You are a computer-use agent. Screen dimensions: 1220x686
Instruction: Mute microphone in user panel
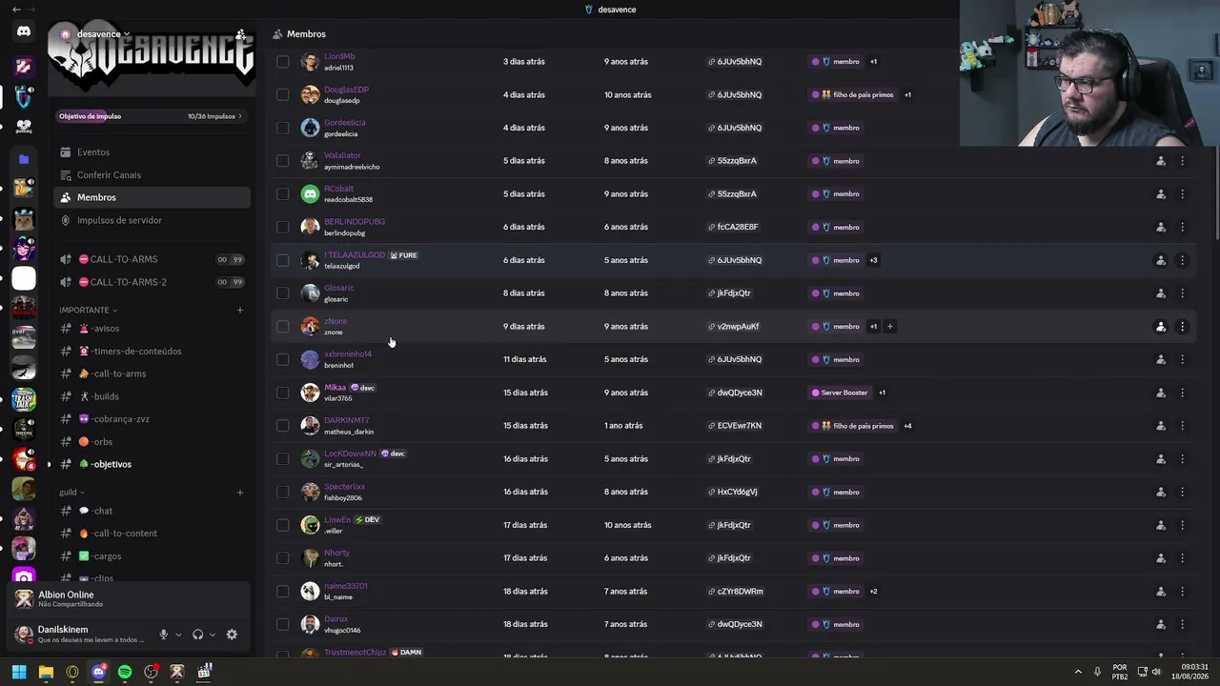[163, 635]
